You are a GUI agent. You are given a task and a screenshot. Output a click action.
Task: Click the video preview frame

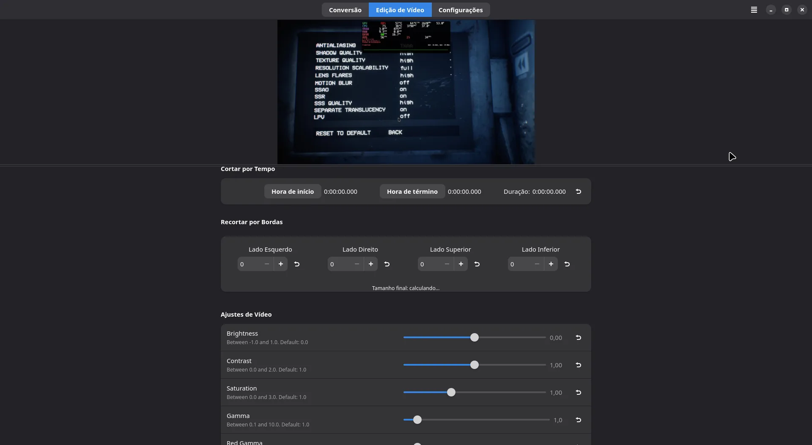[406, 92]
